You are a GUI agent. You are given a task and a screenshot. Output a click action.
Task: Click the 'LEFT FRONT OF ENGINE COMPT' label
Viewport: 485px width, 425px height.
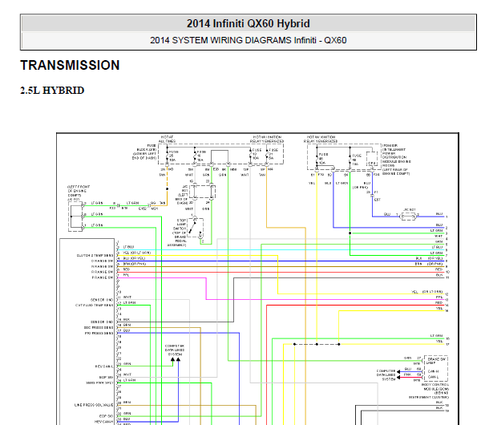point(79,191)
